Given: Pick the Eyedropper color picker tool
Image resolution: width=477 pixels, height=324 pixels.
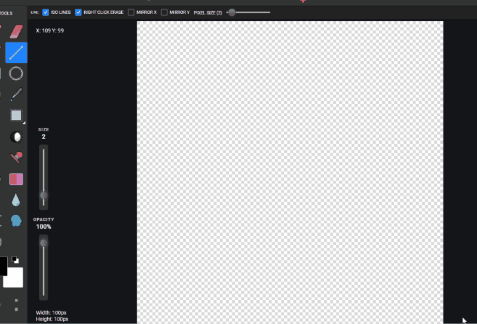Looking at the screenshot, I should (x=16, y=94).
